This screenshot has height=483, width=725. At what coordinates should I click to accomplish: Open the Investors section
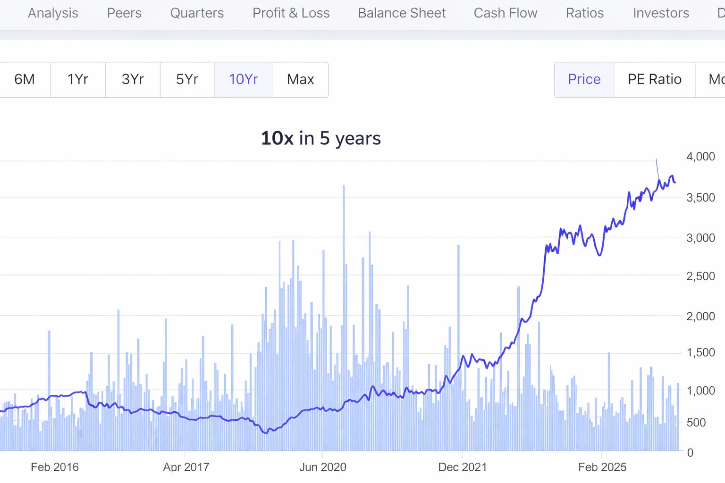pyautogui.click(x=660, y=13)
